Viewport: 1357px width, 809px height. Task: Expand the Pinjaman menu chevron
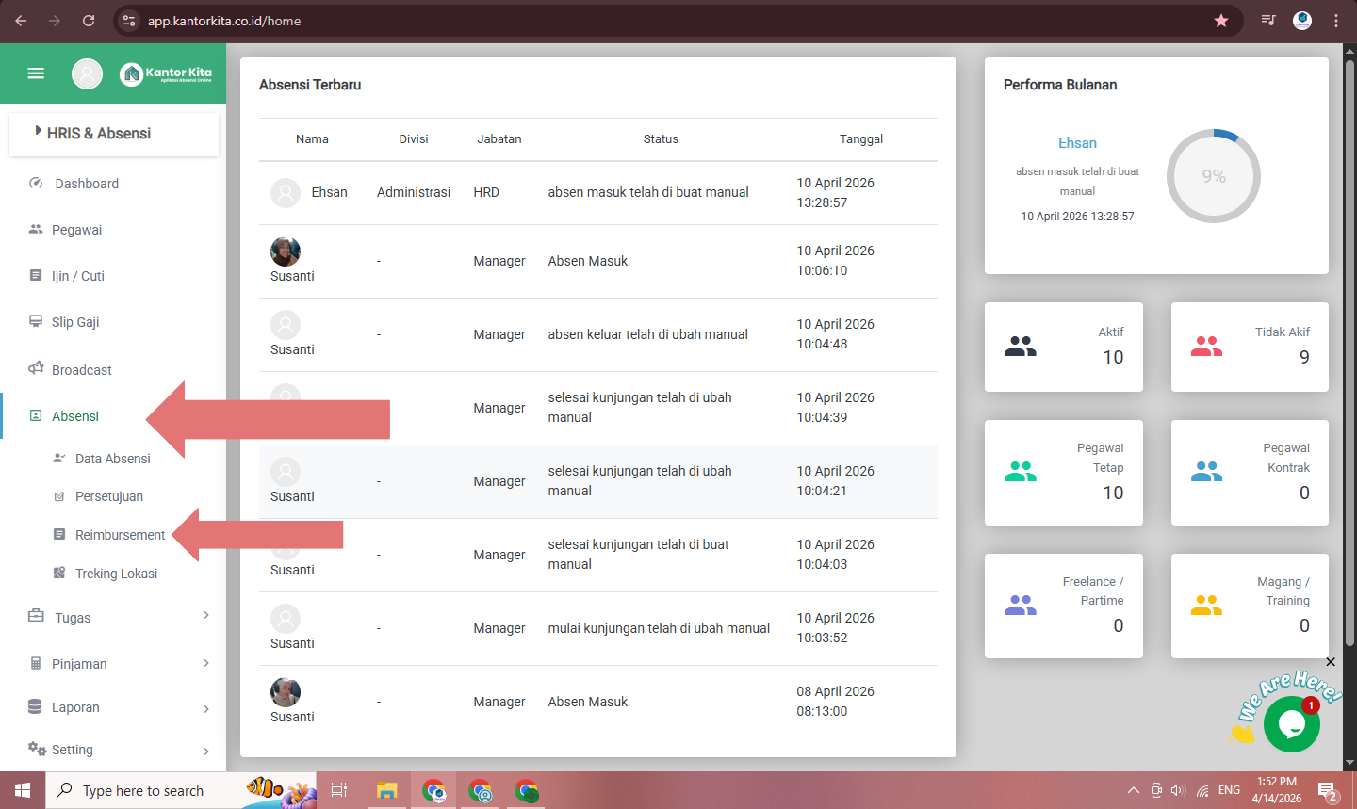[206, 663]
